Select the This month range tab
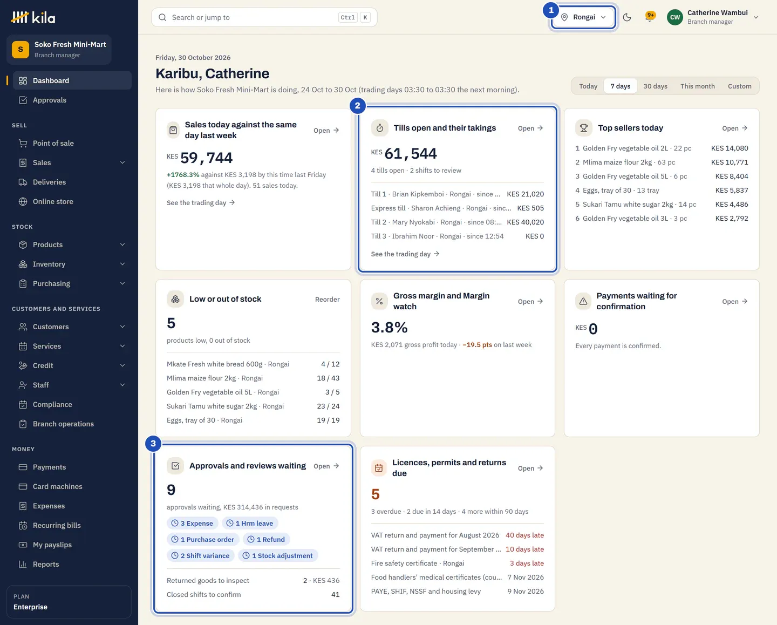The height and width of the screenshot is (625, 777). 698,86
